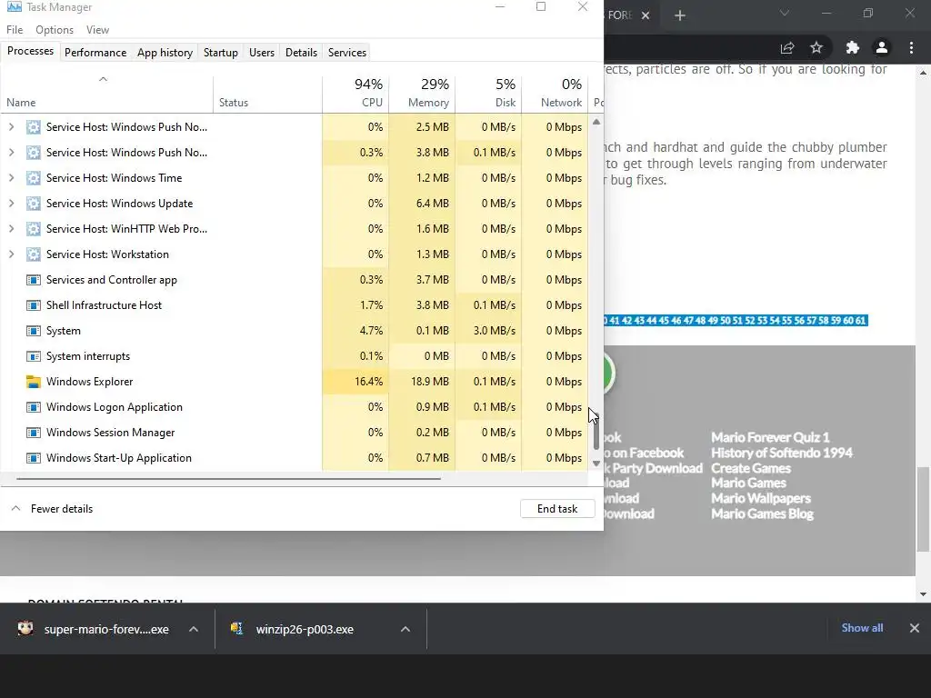
Task: Sort processes by Memory column header
Action: pyautogui.click(x=423, y=93)
